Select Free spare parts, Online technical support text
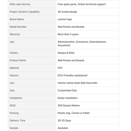 82,4
